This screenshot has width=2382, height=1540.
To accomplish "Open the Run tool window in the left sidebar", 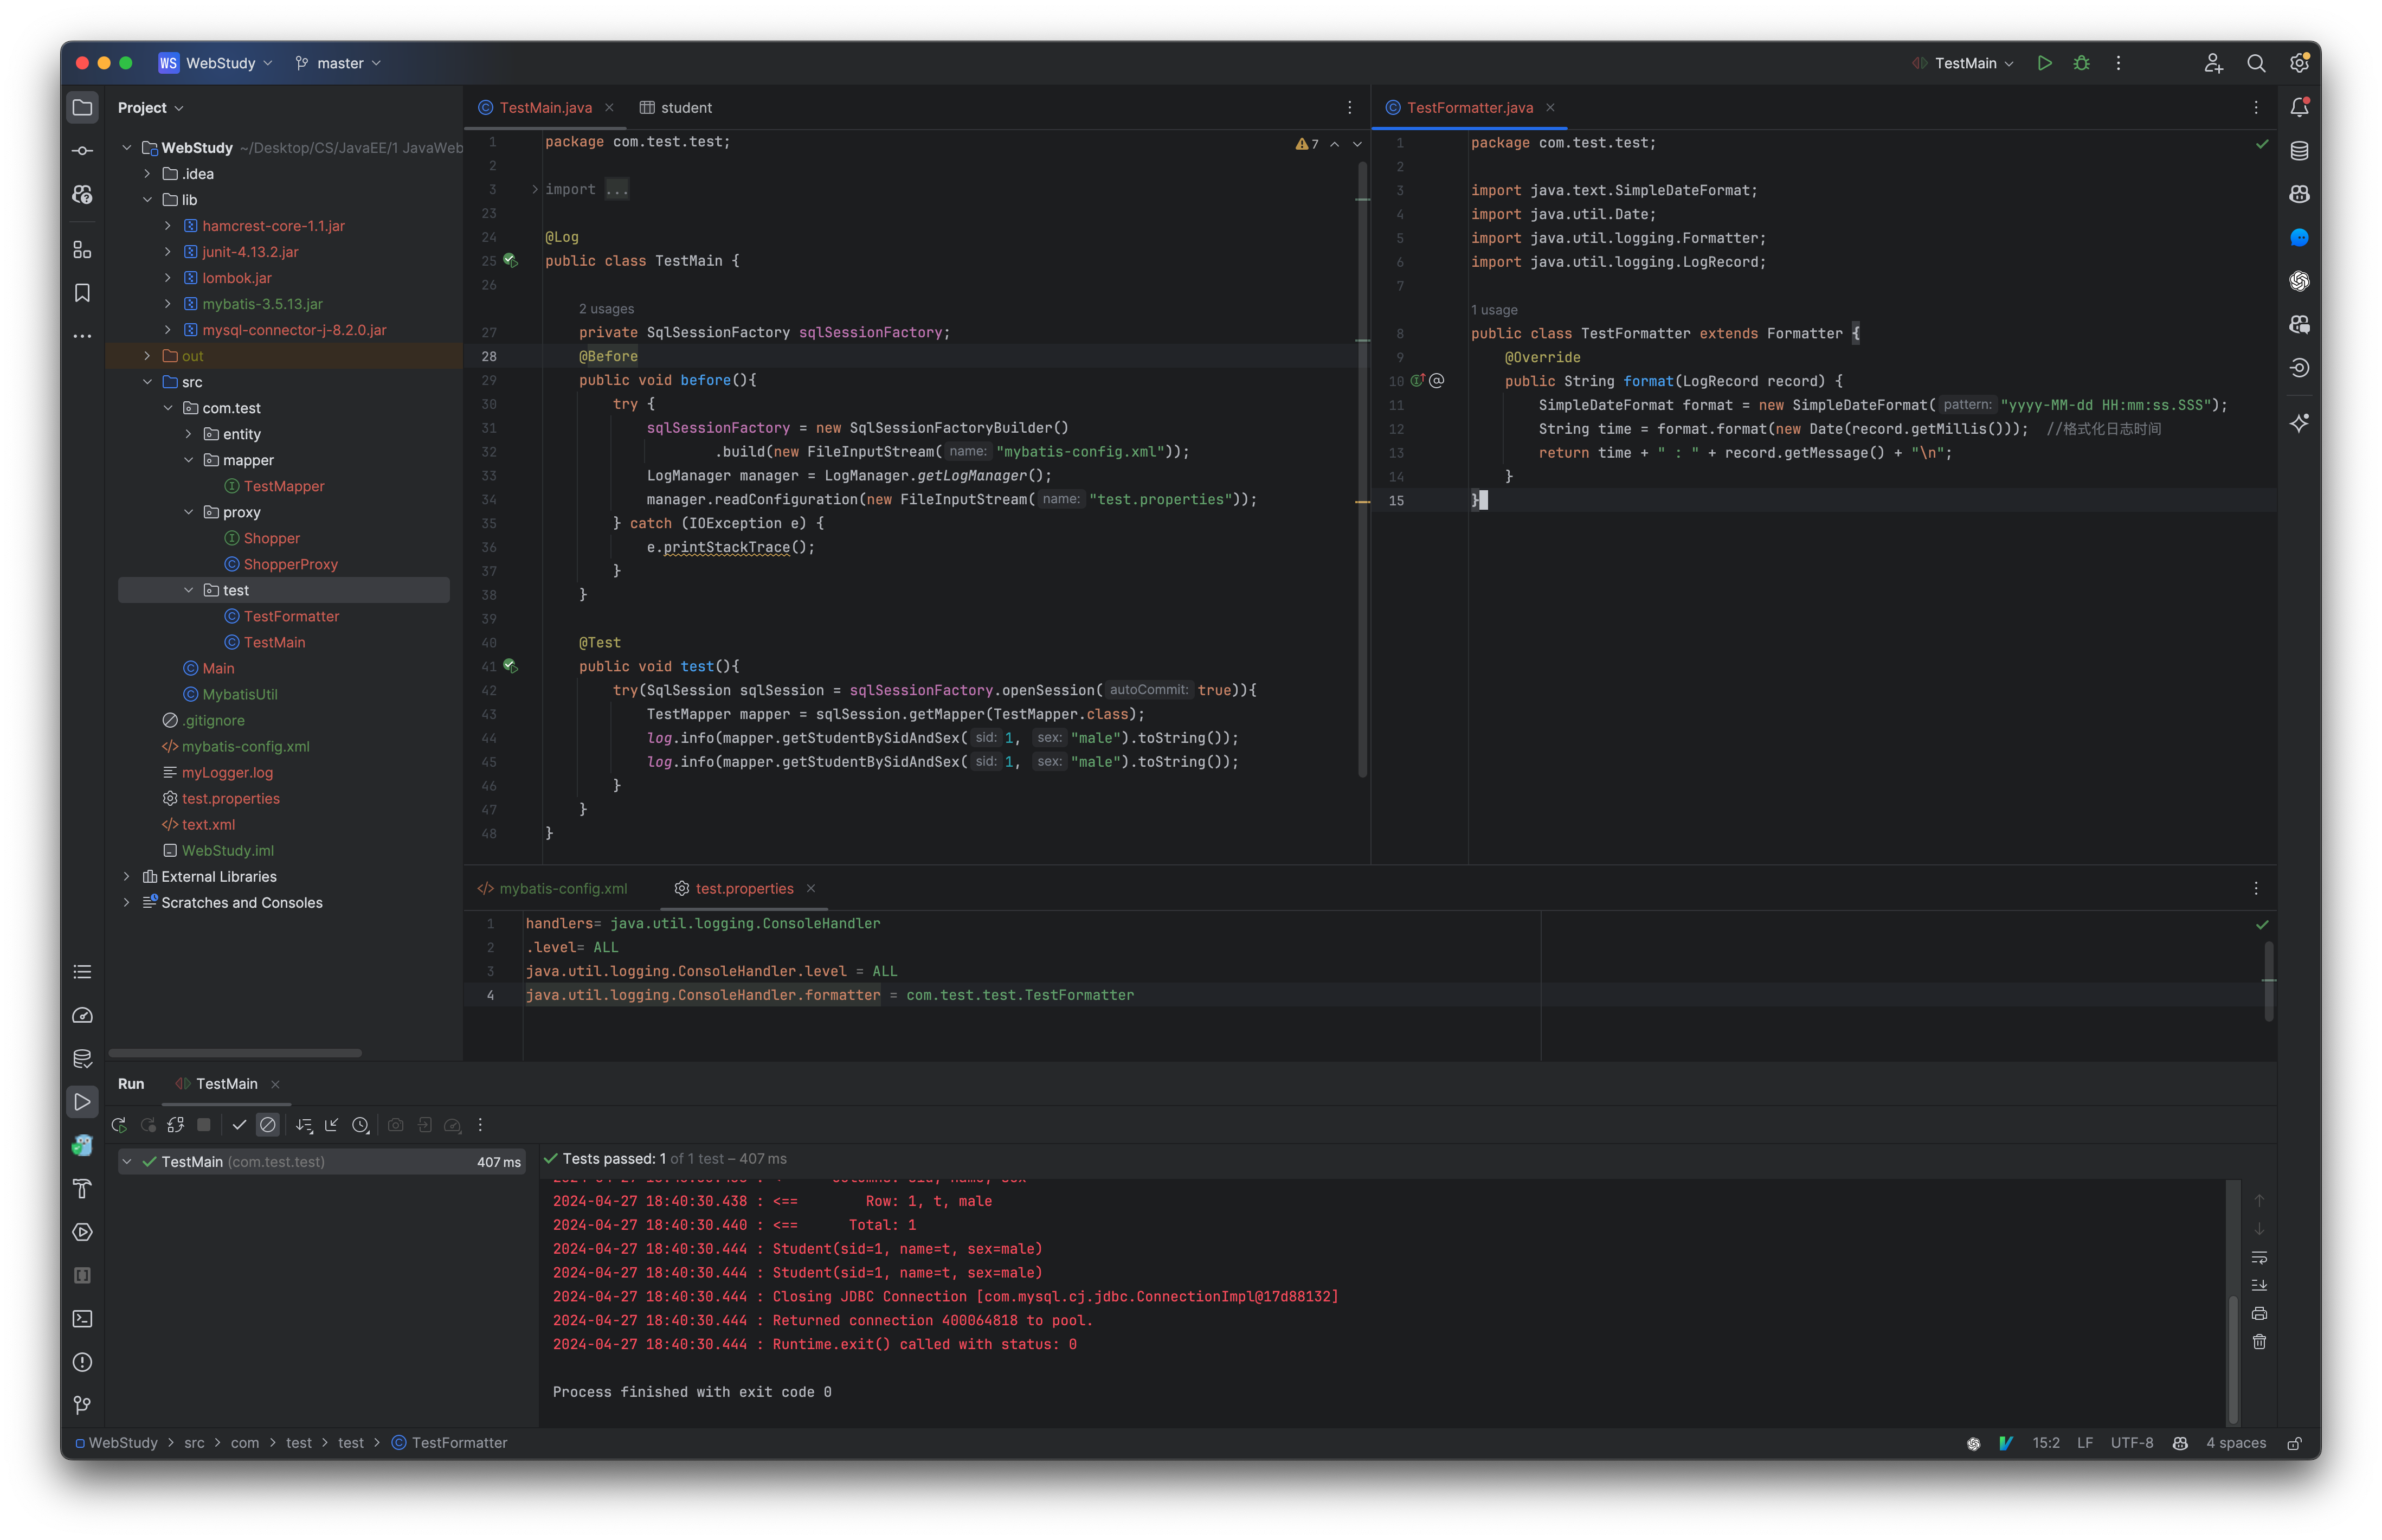I will [82, 1102].
